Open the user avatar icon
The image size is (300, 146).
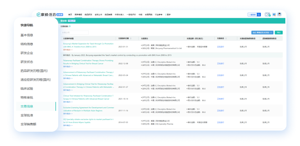[280, 15]
